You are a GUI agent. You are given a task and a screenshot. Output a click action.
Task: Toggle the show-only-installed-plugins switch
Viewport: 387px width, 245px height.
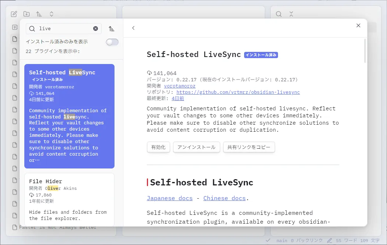(x=112, y=42)
